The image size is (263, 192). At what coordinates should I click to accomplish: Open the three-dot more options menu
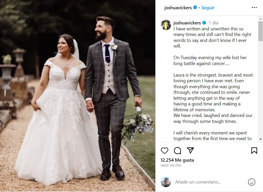pyautogui.click(x=254, y=7)
